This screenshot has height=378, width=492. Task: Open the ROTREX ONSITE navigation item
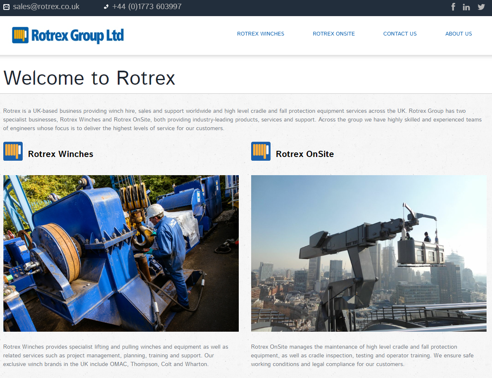tap(334, 34)
